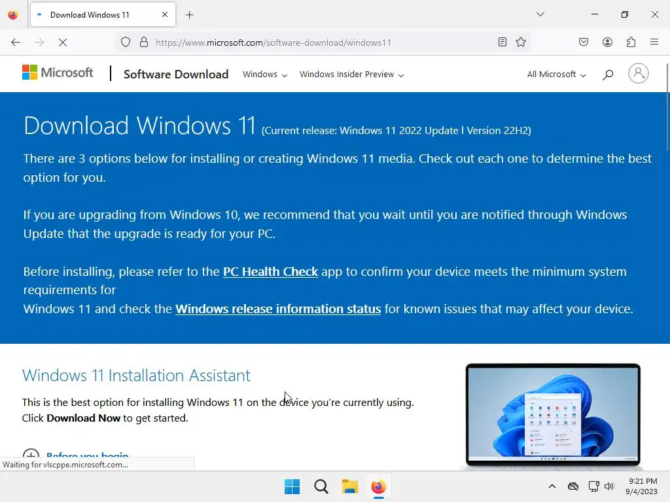Toggle reader view icon in address bar
This screenshot has width=670, height=502.
click(502, 42)
